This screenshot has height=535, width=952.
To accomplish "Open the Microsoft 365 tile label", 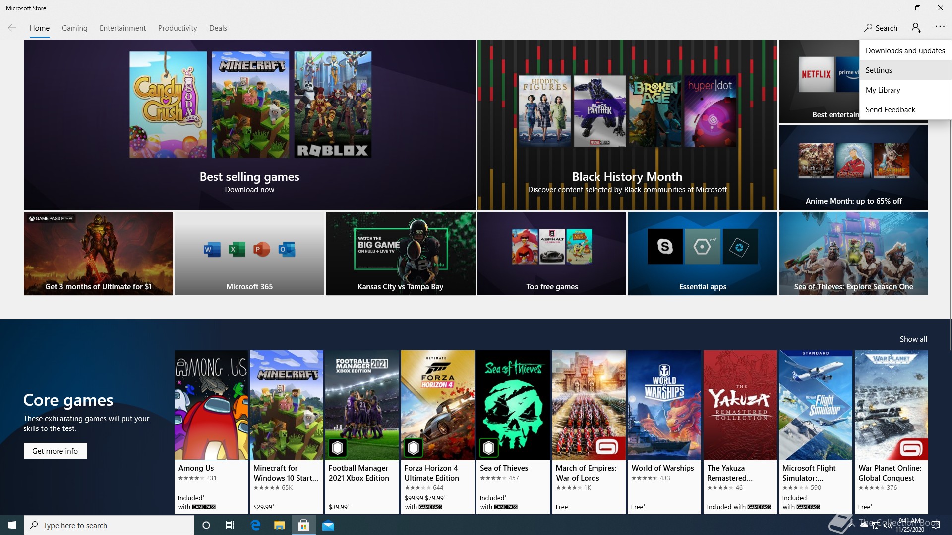I will [x=249, y=286].
